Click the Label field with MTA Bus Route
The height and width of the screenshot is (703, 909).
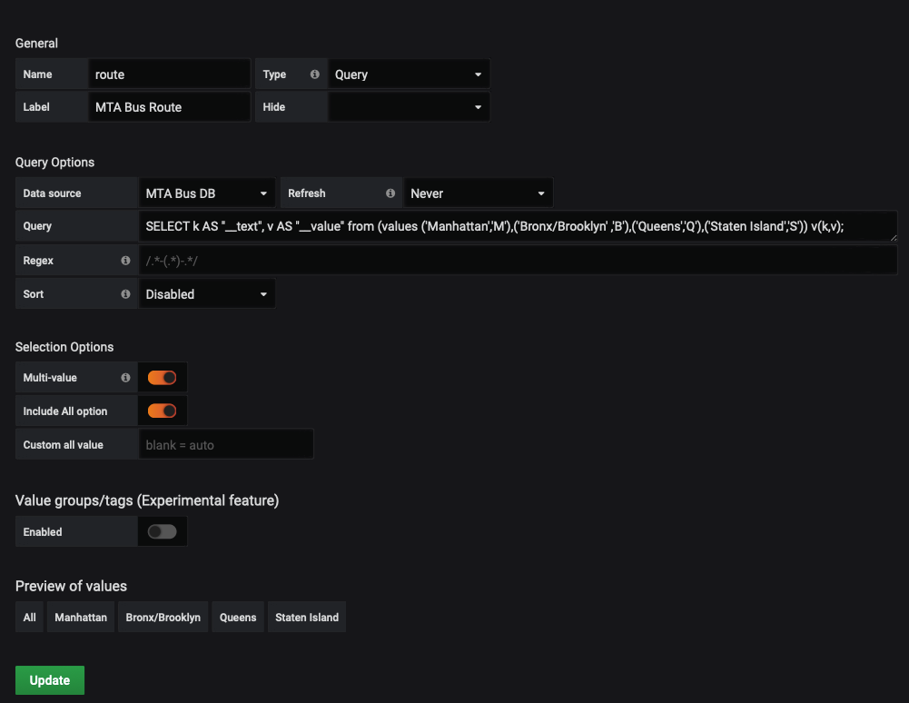click(x=170, y=107)
